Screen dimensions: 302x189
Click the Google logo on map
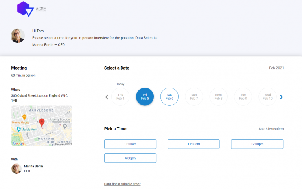tap(18, 143)
